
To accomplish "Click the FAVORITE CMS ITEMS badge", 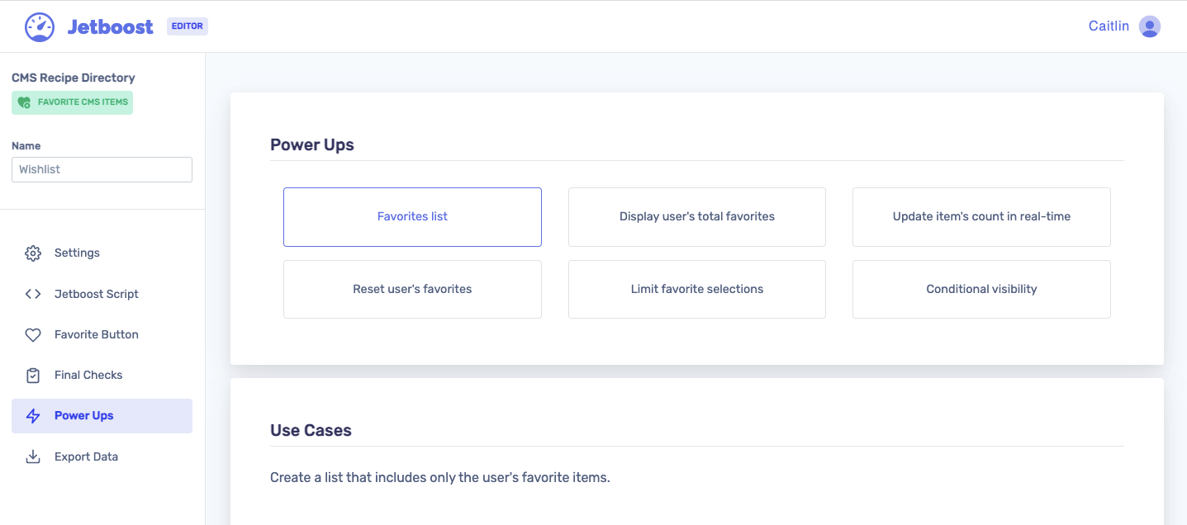I will [72, 102].
